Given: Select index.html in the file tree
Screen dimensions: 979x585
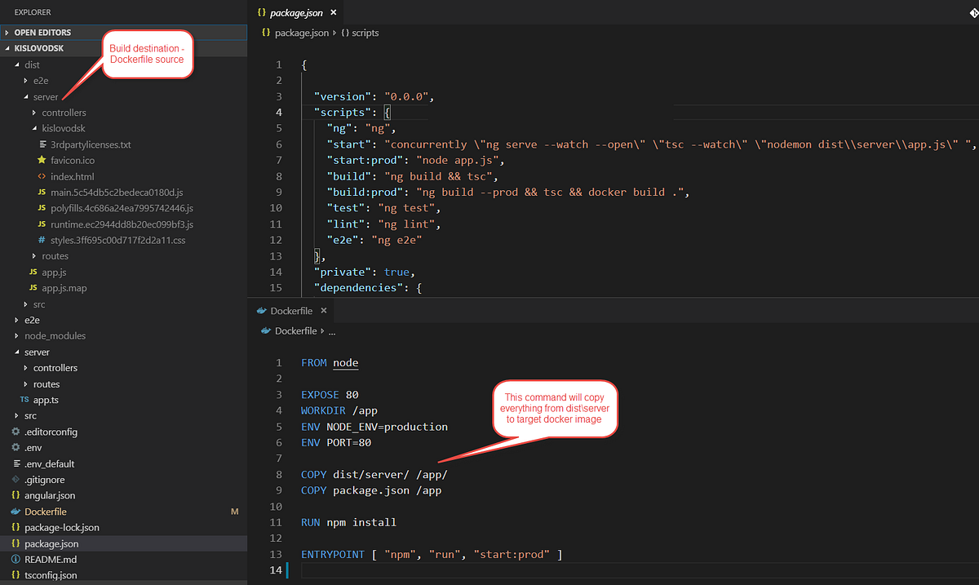Looking at the screenshot, I should tap(73, 176).
